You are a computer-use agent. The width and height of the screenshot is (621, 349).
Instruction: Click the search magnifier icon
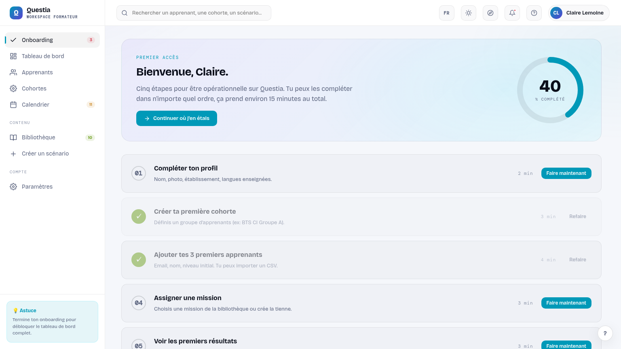(x=125, y=13)
